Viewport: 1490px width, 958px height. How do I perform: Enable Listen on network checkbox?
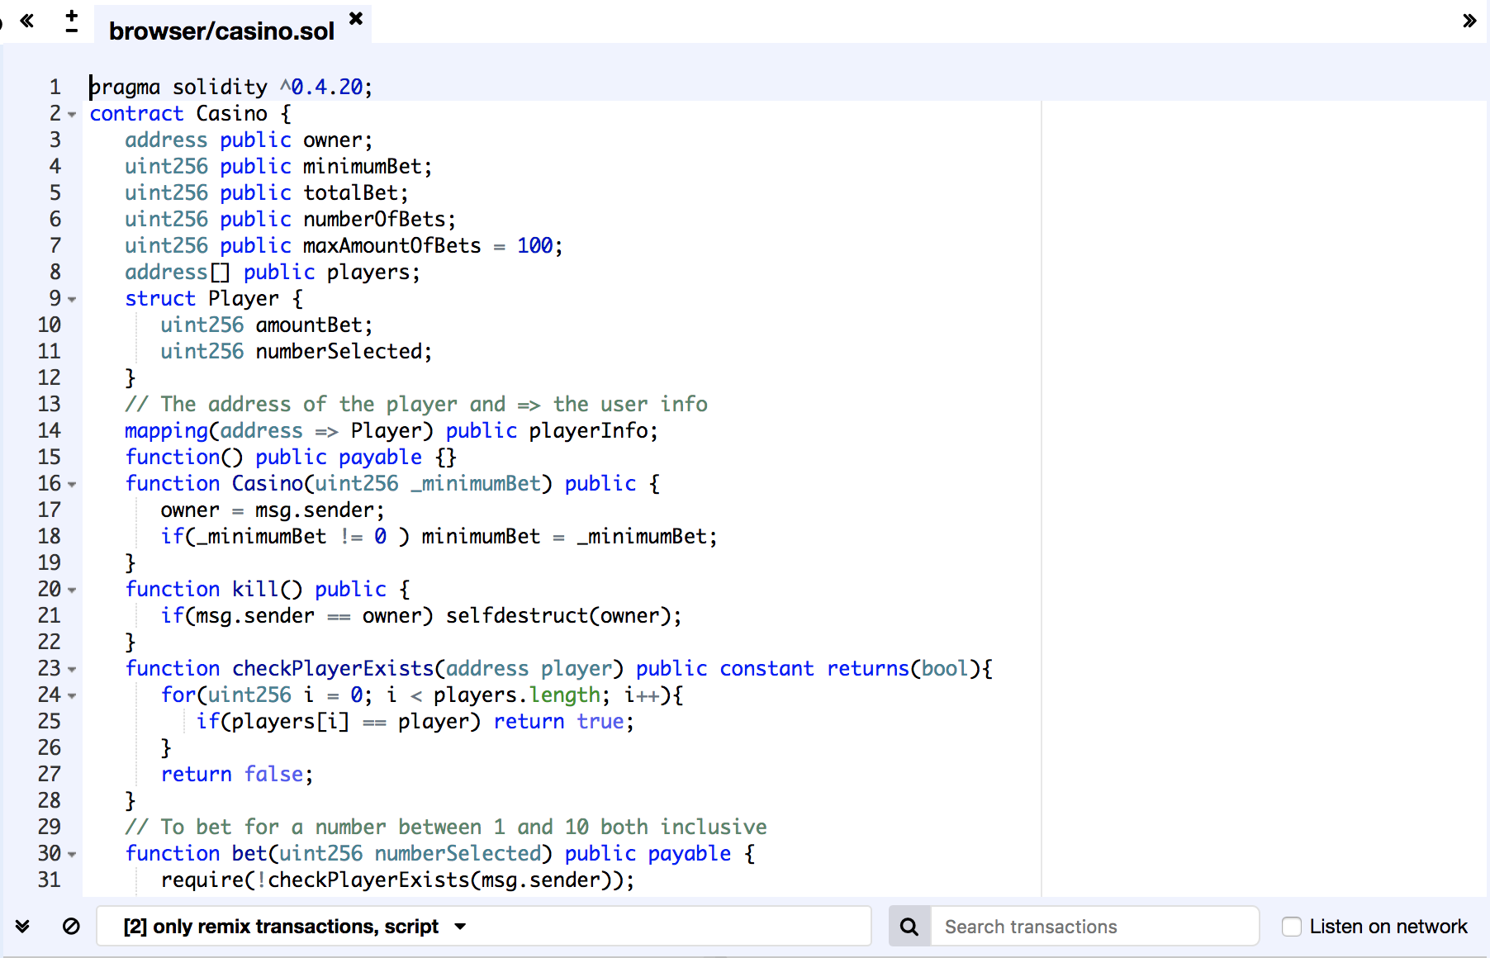click(x=1292, y=927)
